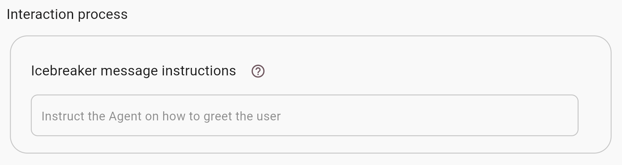This screenshot has width=622, height=165.
Task: Click the word 'Icebreaker' in the label
Action: click(64, 71)
